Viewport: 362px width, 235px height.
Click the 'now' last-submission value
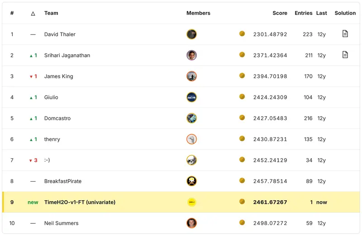(322, 202)
